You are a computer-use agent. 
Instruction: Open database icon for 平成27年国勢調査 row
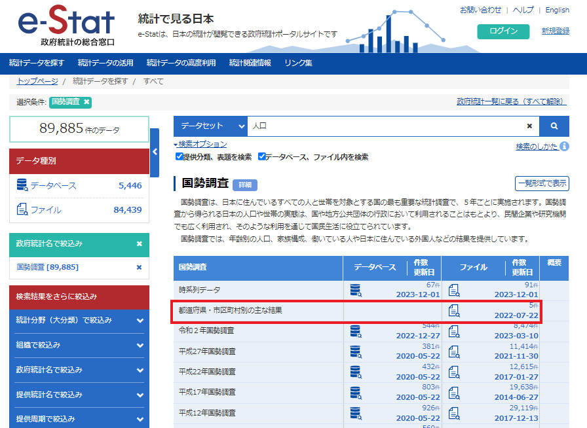[x=356, y=351]
